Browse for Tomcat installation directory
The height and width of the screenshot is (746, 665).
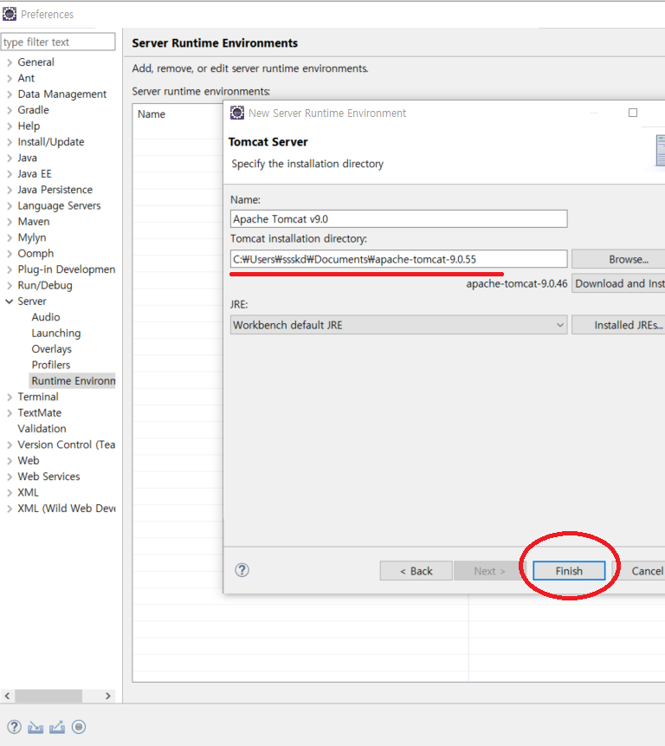point(618,259)
